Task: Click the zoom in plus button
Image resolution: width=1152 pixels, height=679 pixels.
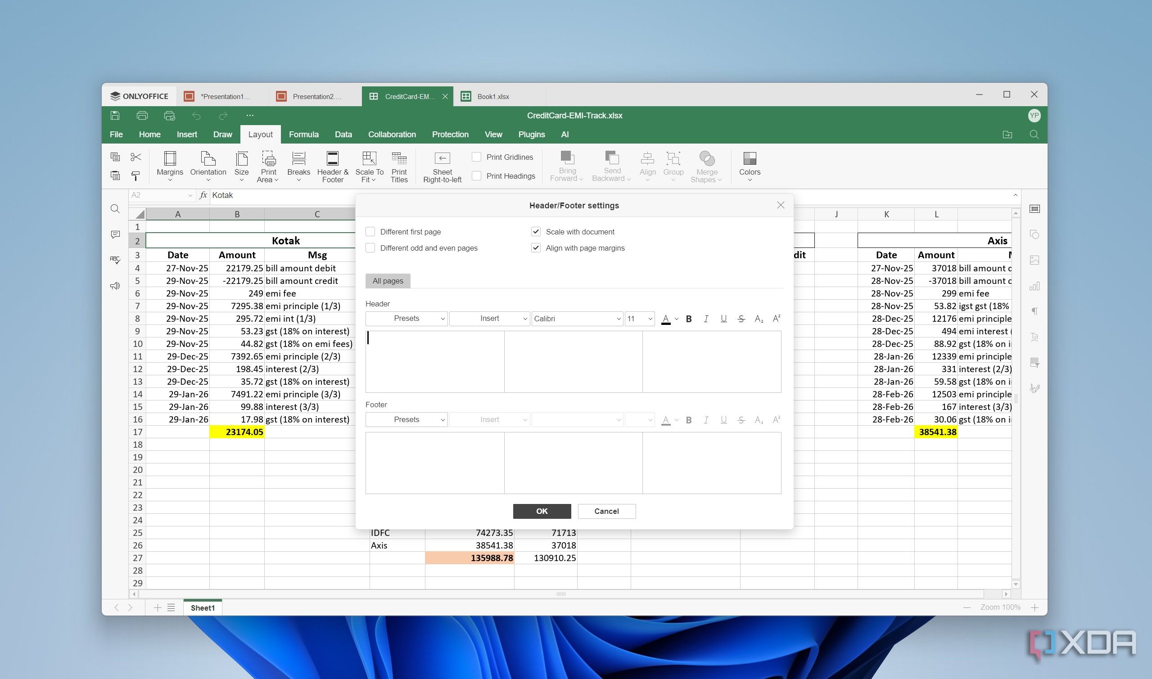Action: 1035,607
